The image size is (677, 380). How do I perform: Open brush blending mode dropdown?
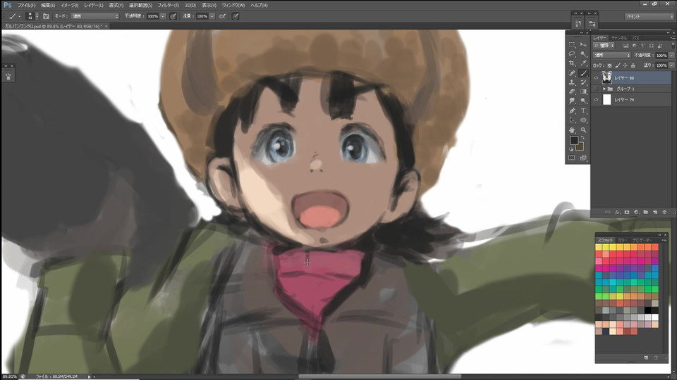(x=95, y=16)
